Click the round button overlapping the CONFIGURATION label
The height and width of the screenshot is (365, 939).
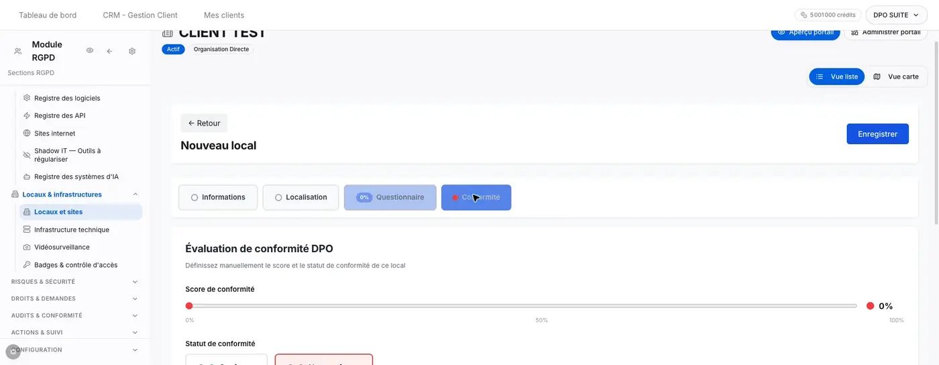(13, 351)
